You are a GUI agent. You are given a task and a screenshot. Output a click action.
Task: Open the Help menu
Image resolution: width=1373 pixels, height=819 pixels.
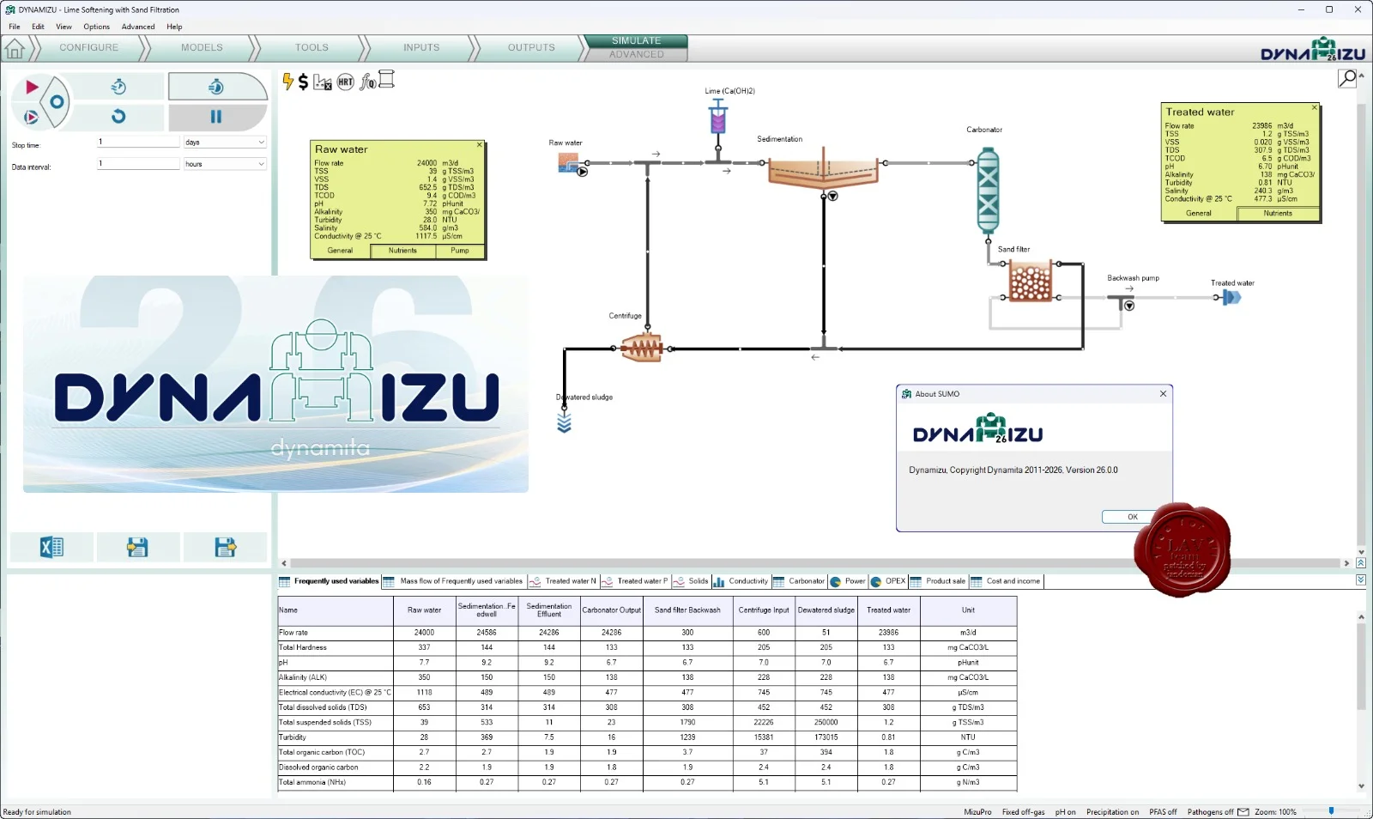point(174,27)
